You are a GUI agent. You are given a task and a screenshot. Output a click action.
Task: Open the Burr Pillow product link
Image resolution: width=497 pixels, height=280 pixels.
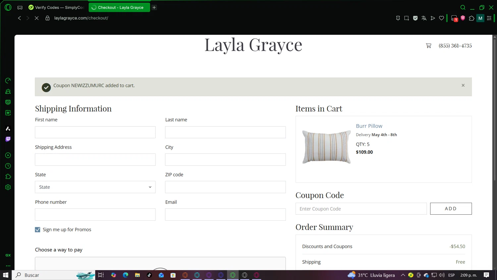pyautogui.click(x=369, y=126)
